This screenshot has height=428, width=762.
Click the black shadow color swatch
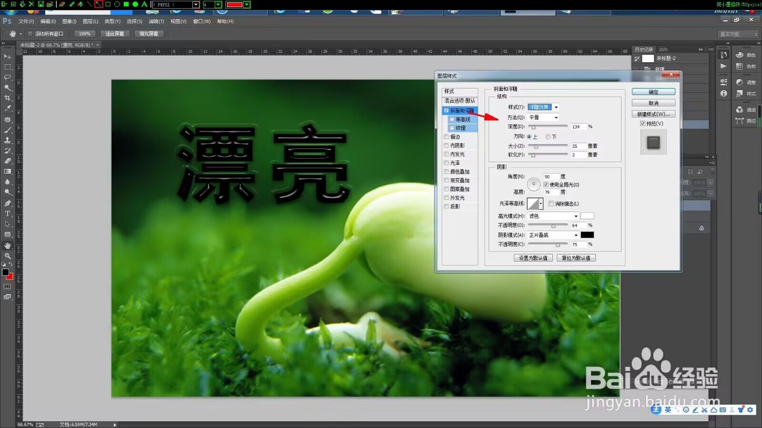[587, 235]
